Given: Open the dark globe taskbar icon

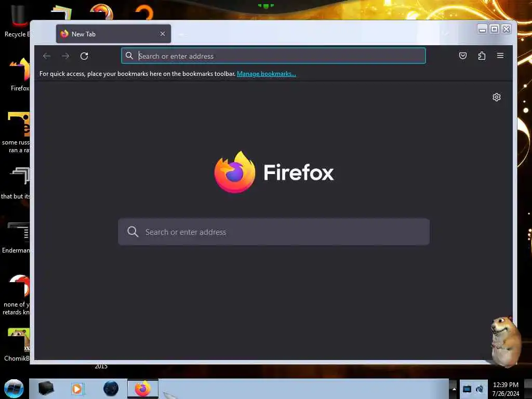Looking at the screenshot, I should click(111, 389).
